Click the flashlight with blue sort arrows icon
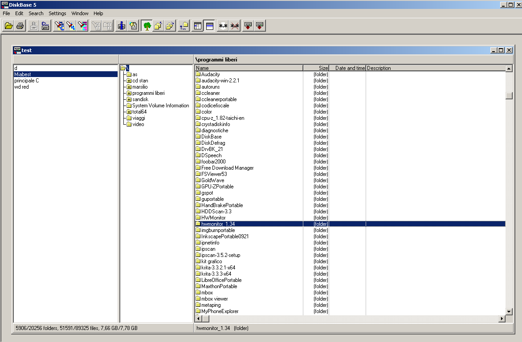The image size is (522, 342). coord(71,26)
